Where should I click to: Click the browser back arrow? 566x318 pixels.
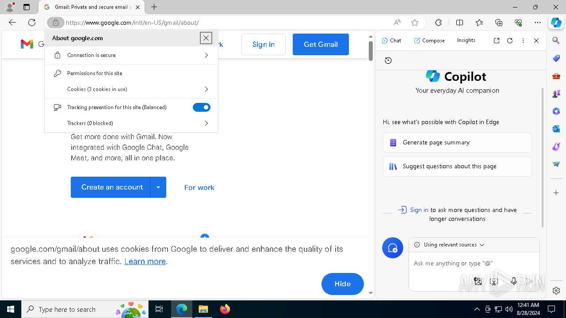(12, 23)
